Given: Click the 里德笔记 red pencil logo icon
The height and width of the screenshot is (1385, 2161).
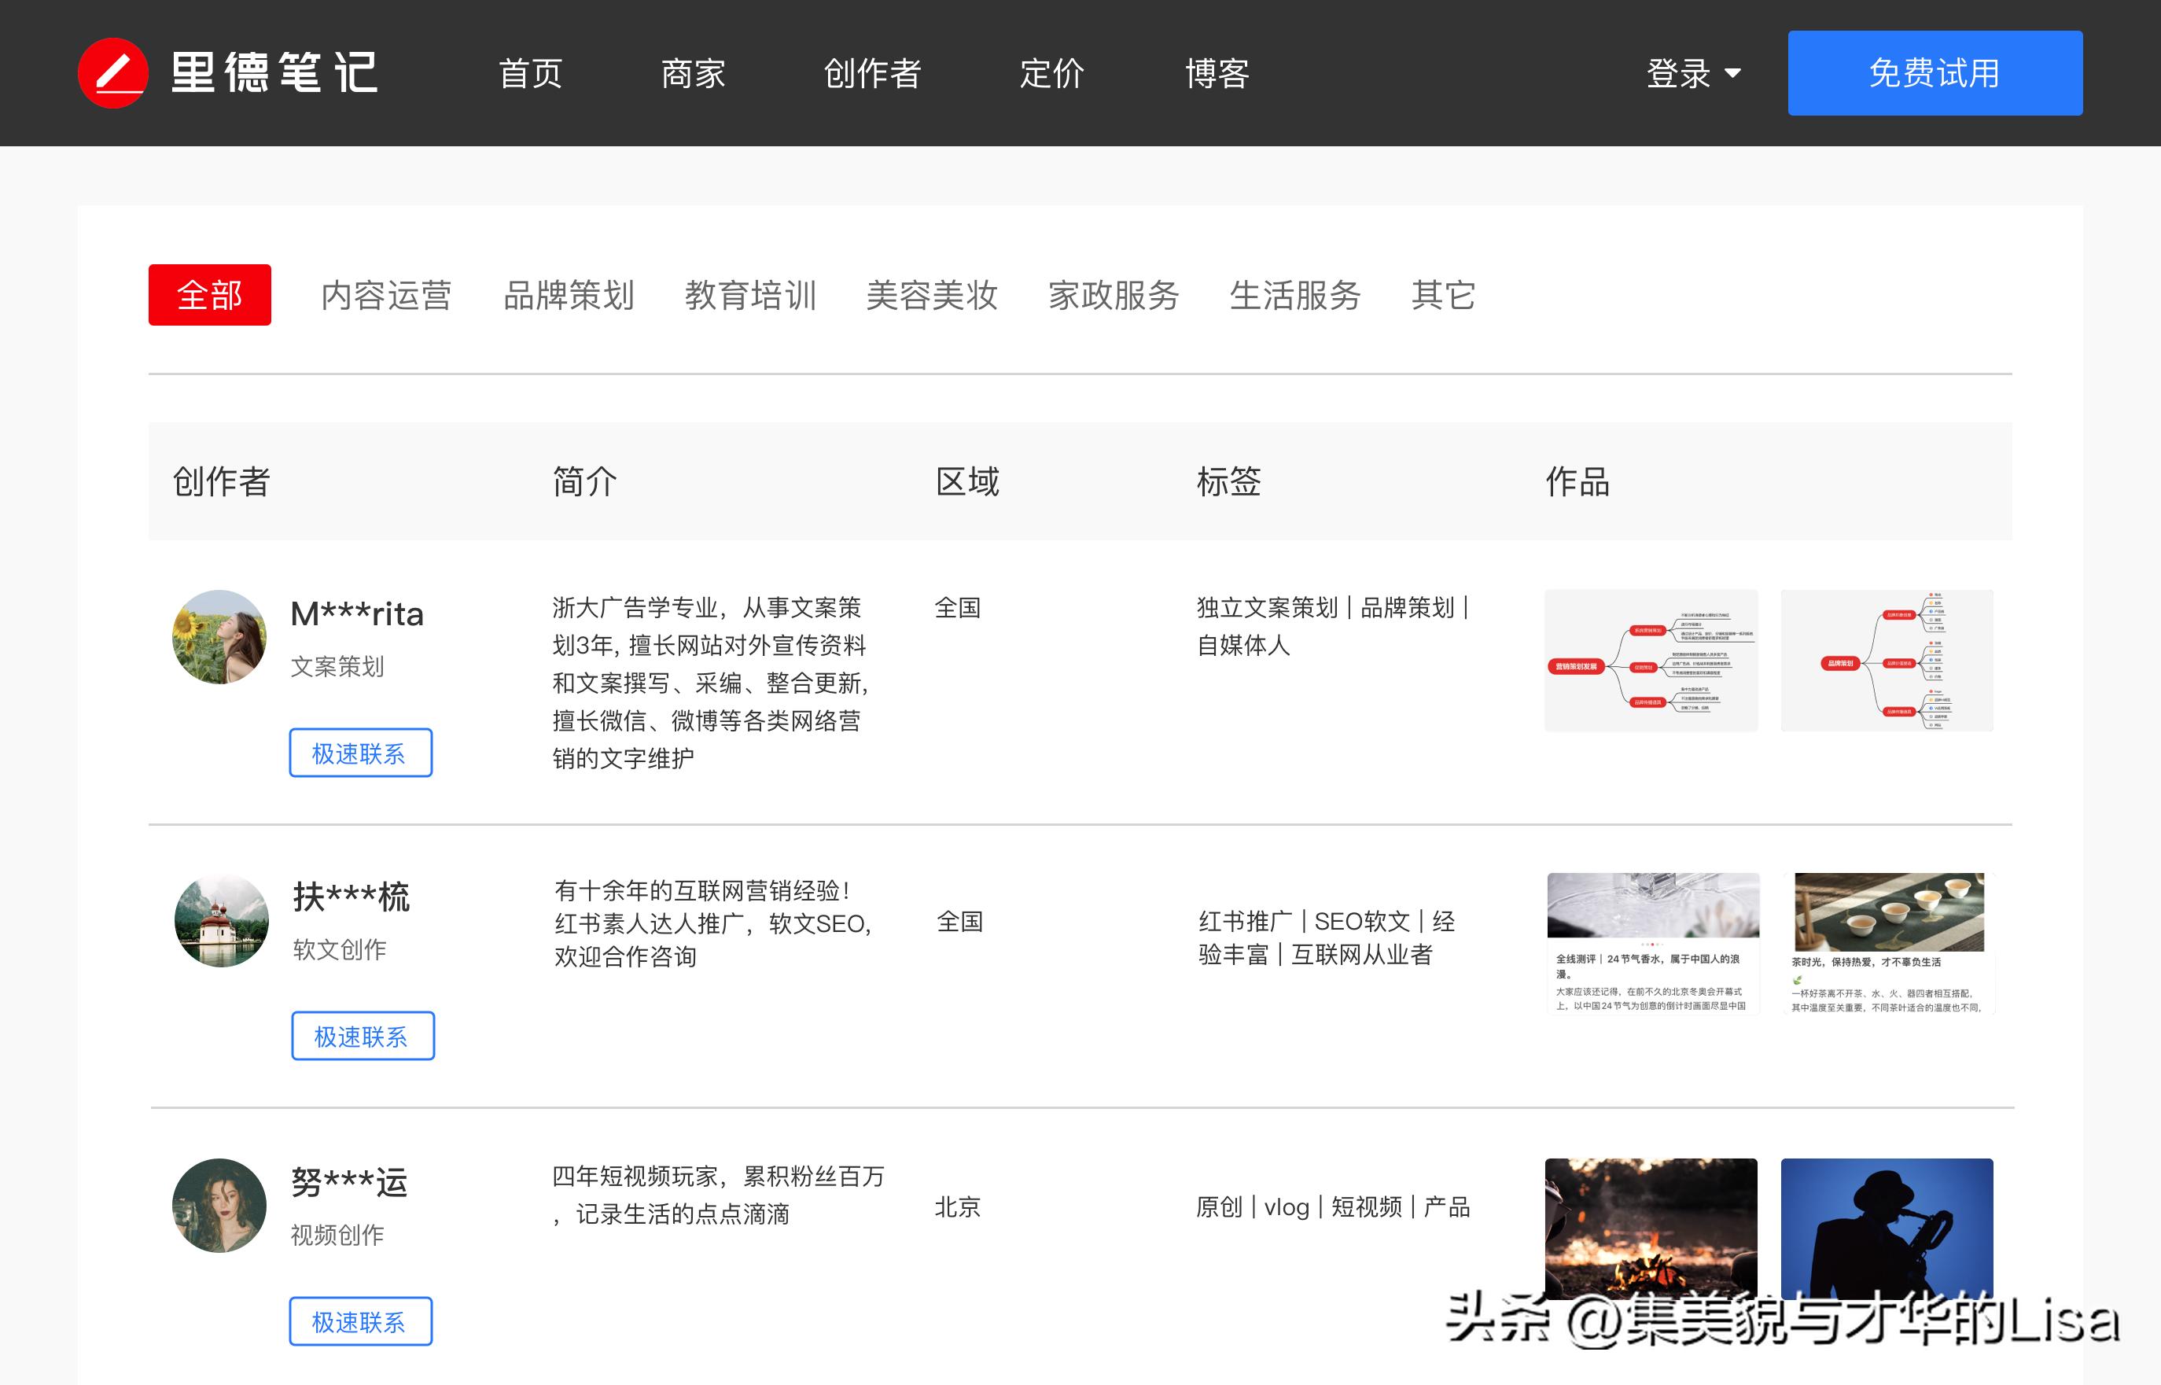Looking at the screenshot, I should tap(116, 73).
